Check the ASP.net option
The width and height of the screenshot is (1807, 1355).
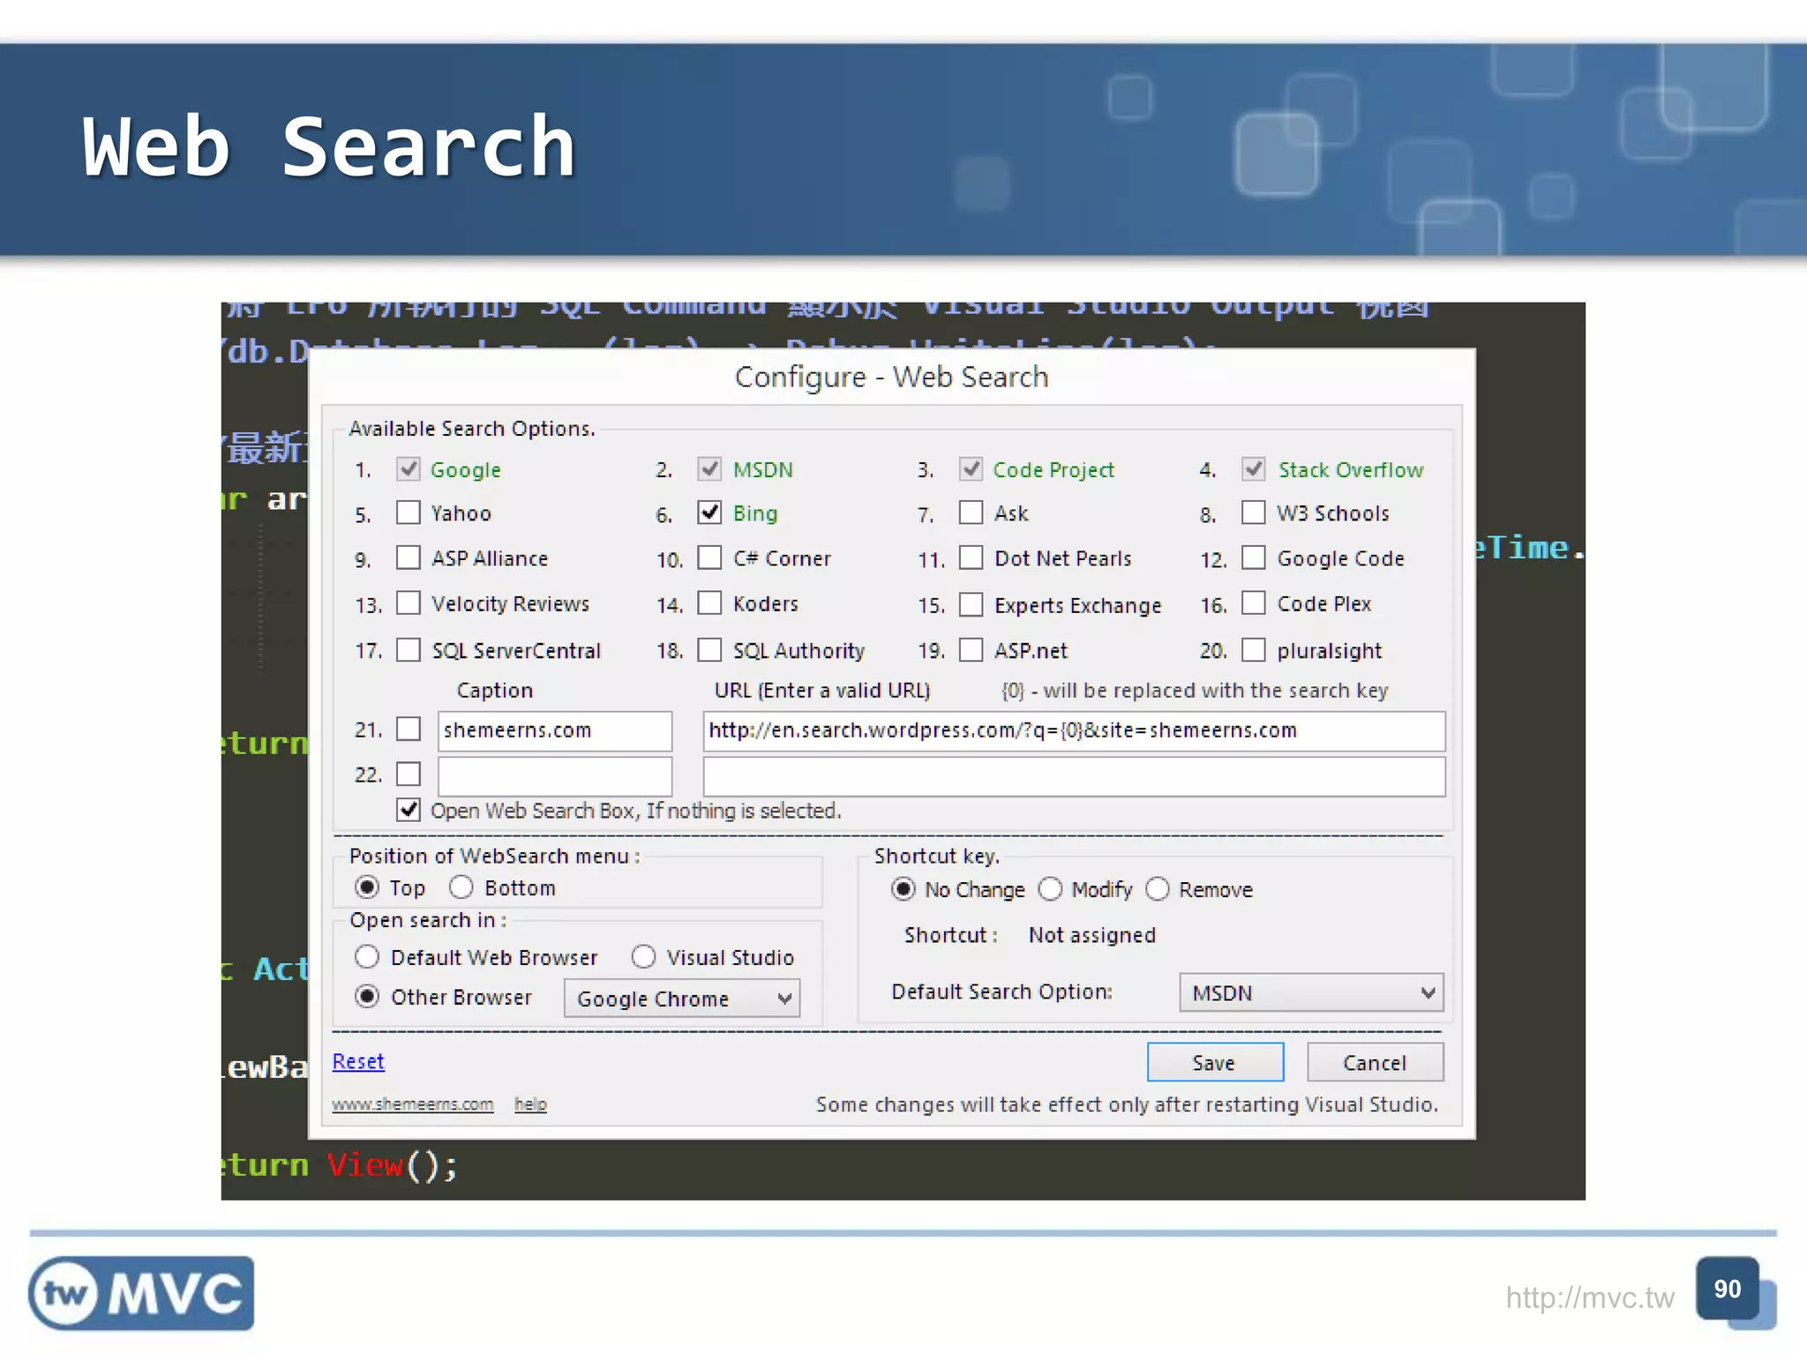[x=971, y=650]
